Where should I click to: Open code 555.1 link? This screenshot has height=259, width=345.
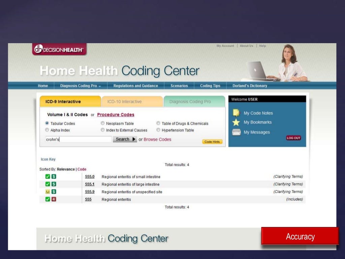(90, 184)
